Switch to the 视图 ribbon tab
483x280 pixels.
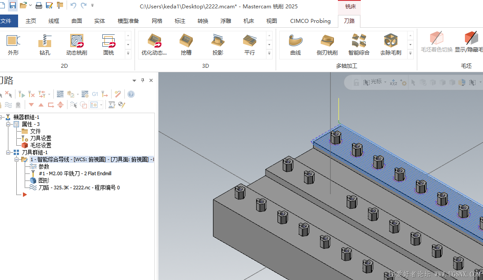coord(271,21)
